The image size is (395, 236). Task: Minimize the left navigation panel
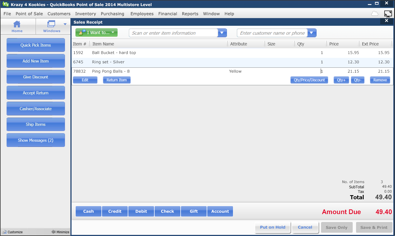[x=60, y=232]
